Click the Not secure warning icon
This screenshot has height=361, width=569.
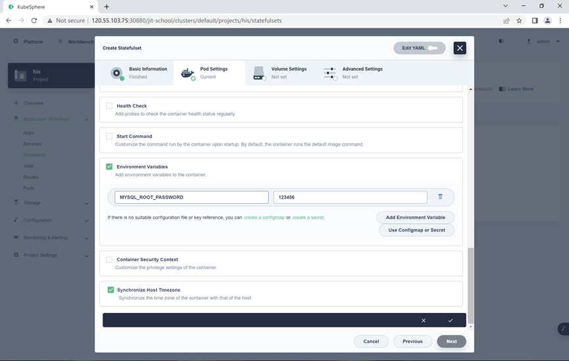(50, 20)
